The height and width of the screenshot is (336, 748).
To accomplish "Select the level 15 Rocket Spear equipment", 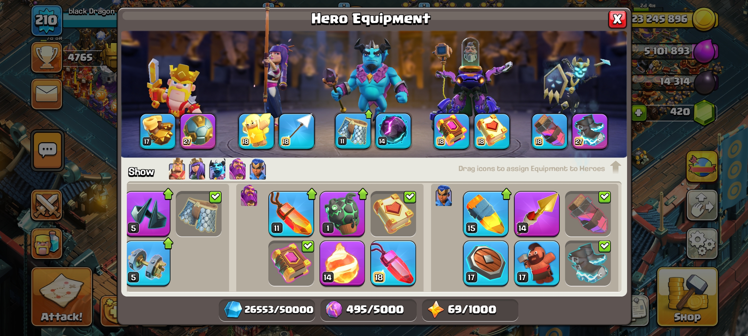I will tap(486, 214).
